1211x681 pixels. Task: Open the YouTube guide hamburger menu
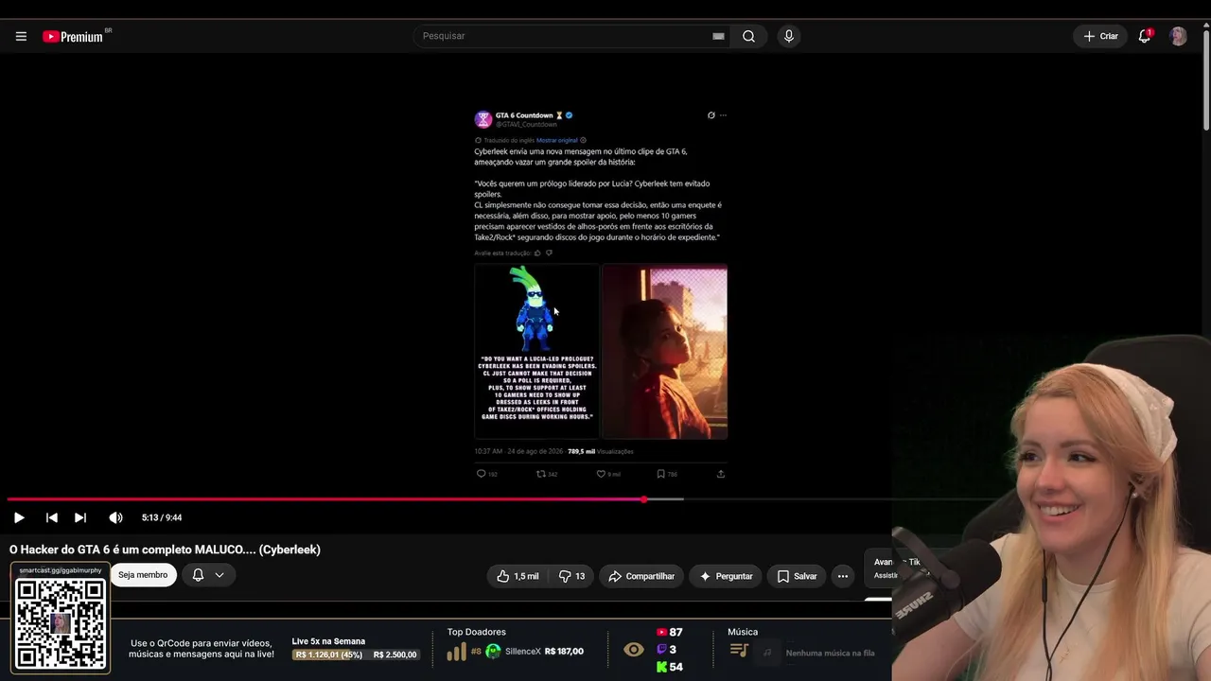point(21,36)
